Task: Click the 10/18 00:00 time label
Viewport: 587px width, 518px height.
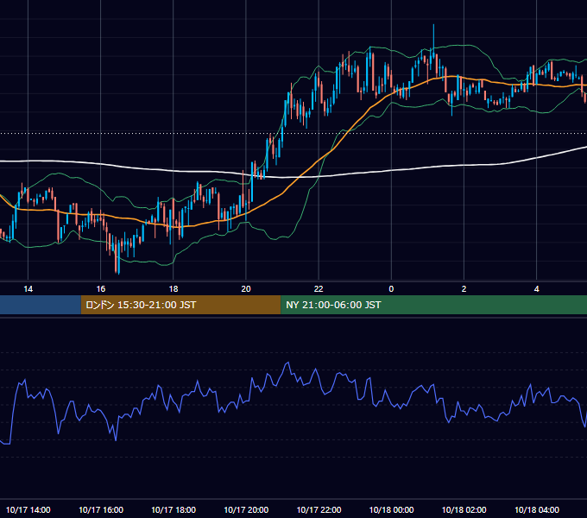Action: tap(392, 509)
